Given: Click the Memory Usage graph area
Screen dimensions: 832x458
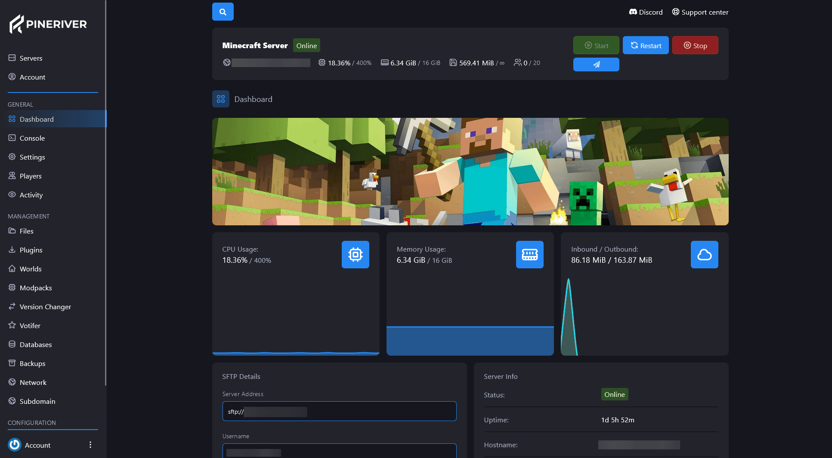Looking at the screenshot, I should (470, 341).
